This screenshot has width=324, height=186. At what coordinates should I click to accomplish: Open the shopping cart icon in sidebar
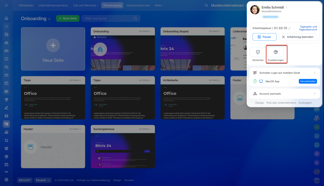6,140
